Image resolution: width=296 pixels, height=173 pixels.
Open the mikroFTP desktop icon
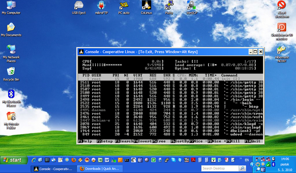click(x=101, y=6)
